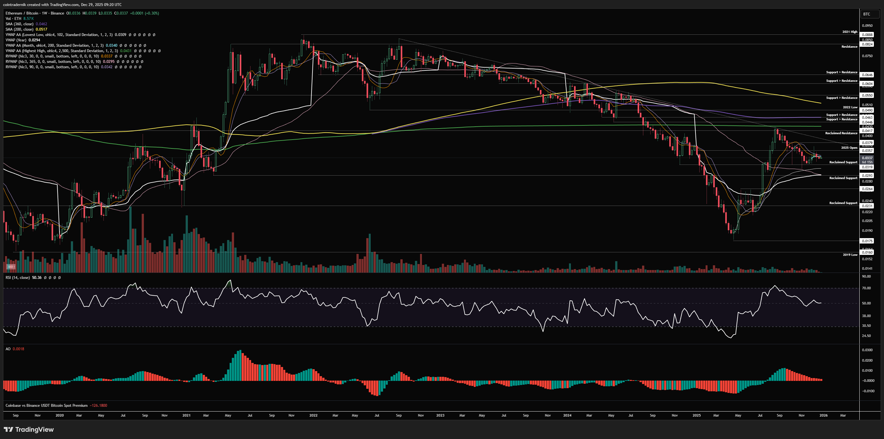Click 2026 on the time axis
884x439 pixels.
click(823, 415)
